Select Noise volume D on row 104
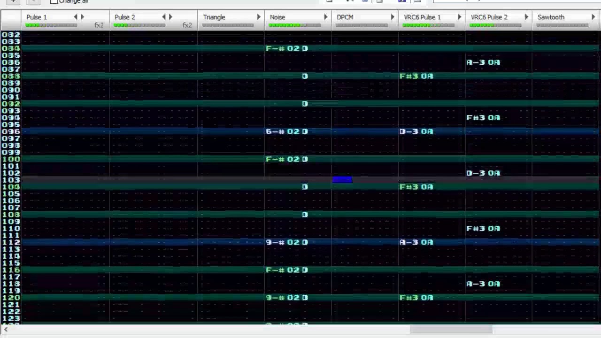601x338 pixels. pos(305,187)
